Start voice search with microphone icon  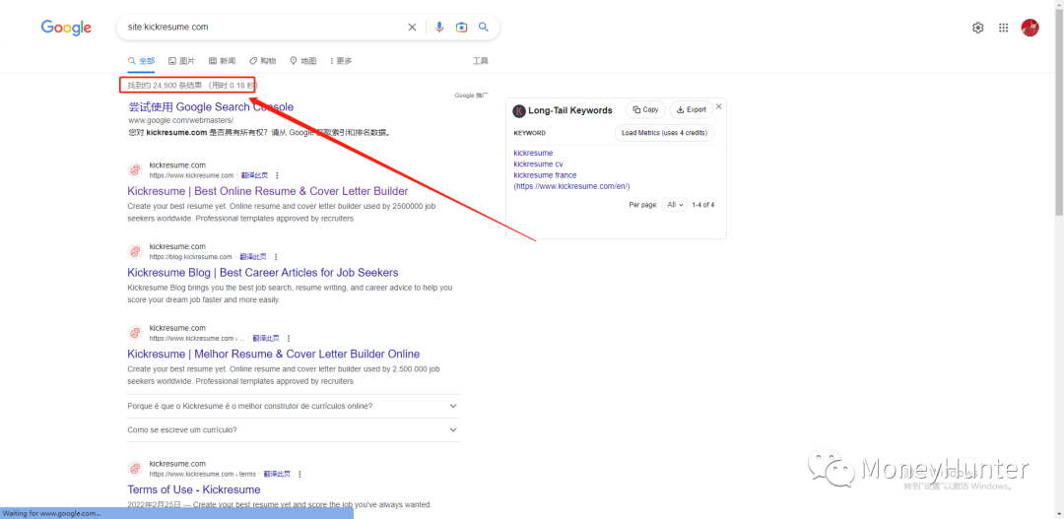439,28
